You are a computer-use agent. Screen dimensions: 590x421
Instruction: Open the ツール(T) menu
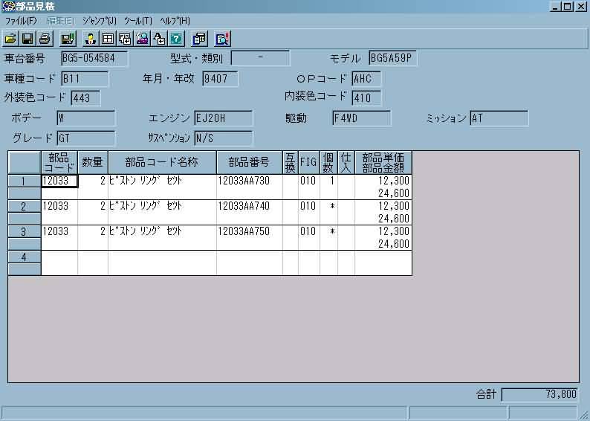pyautogui.click(x=138, y=21)
